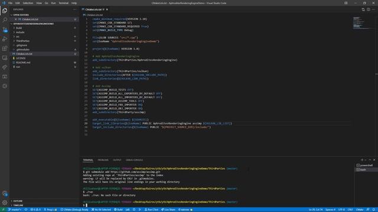Open the Source Control view

[x=5, y=29]
